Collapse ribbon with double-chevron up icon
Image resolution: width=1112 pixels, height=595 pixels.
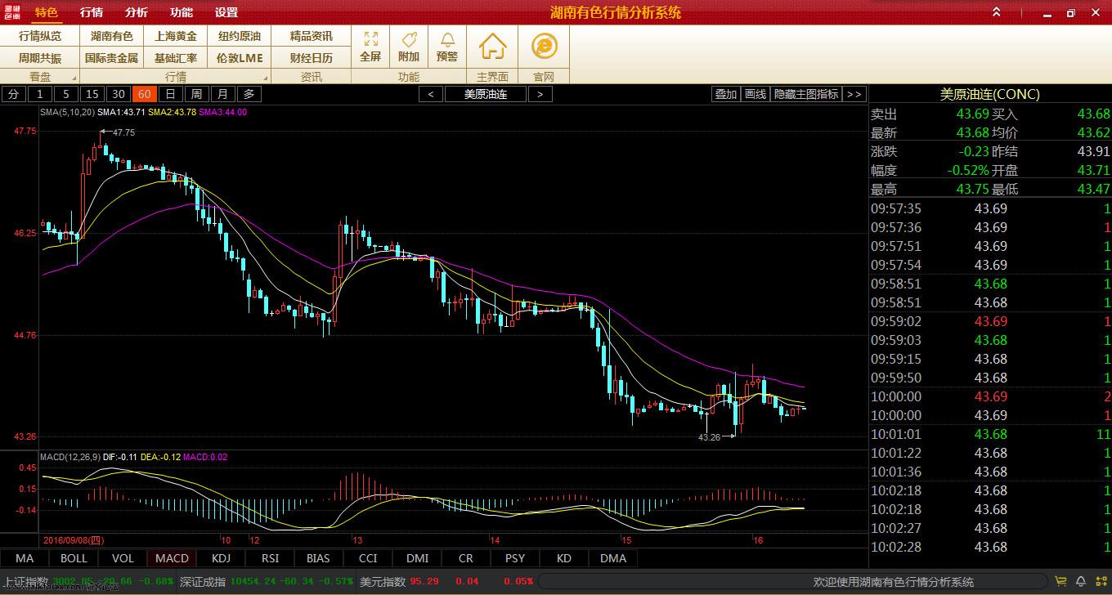996,12
